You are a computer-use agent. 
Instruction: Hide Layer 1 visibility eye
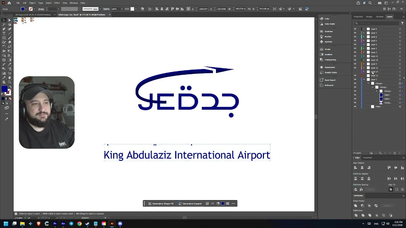pyautogui.click(x=355, y=79)
